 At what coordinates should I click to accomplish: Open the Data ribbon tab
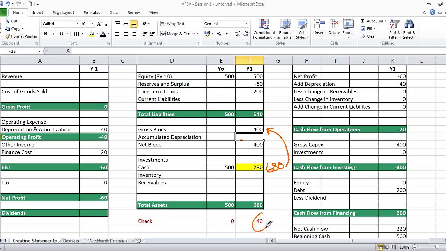coord(114,13)
